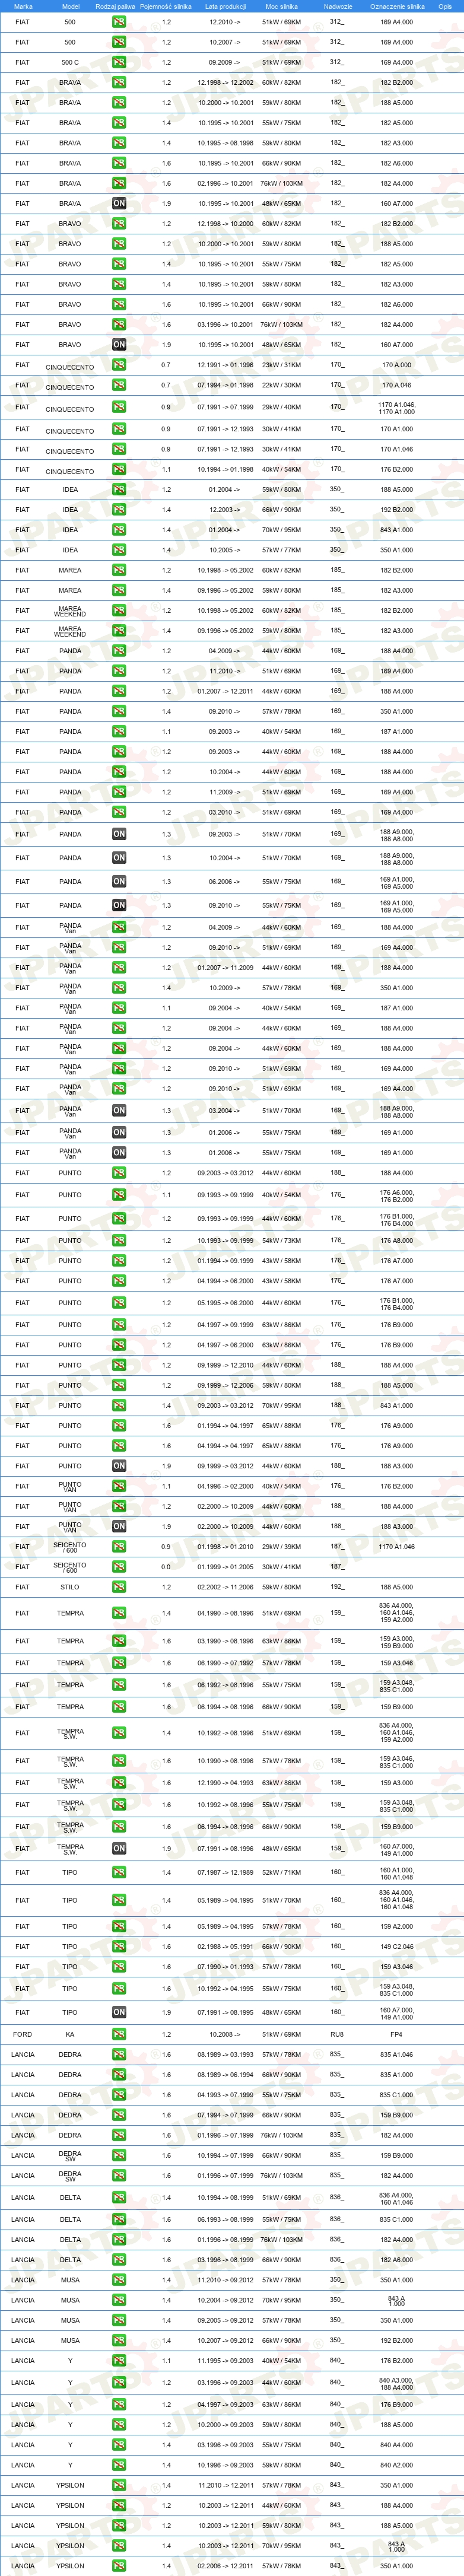Image resolution: width=464 pixels, height=2576 pixels.
Task: Click the 'Opis' column header
Action: pos(445,6)
